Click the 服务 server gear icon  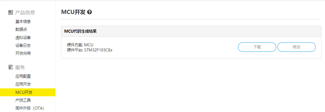click(11, 67)
